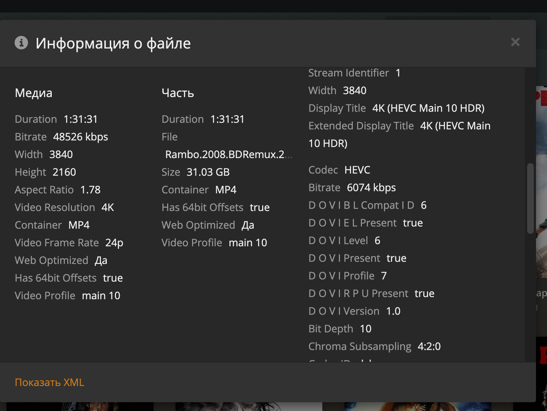
Task: Click the Has 64bit Offsets value under Часть
Action: pyautogui.click(x=260, y=207)
